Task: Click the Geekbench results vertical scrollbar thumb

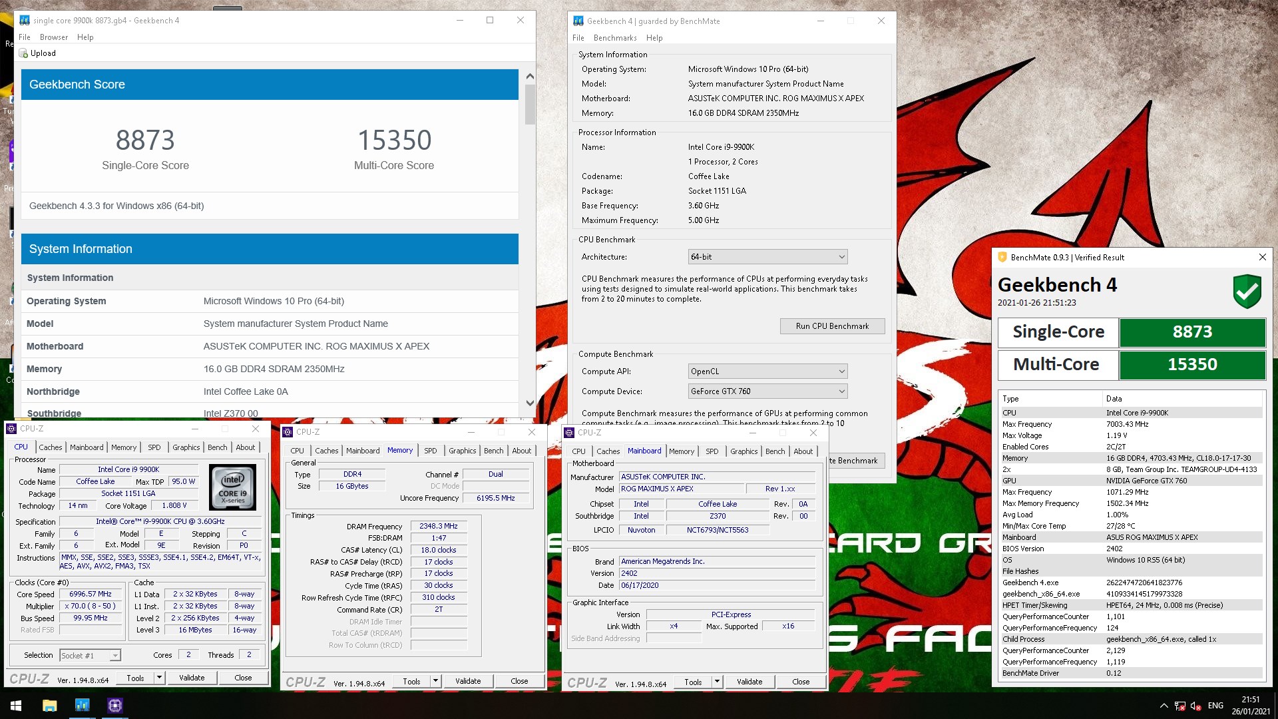Action: tap(530, 105)
